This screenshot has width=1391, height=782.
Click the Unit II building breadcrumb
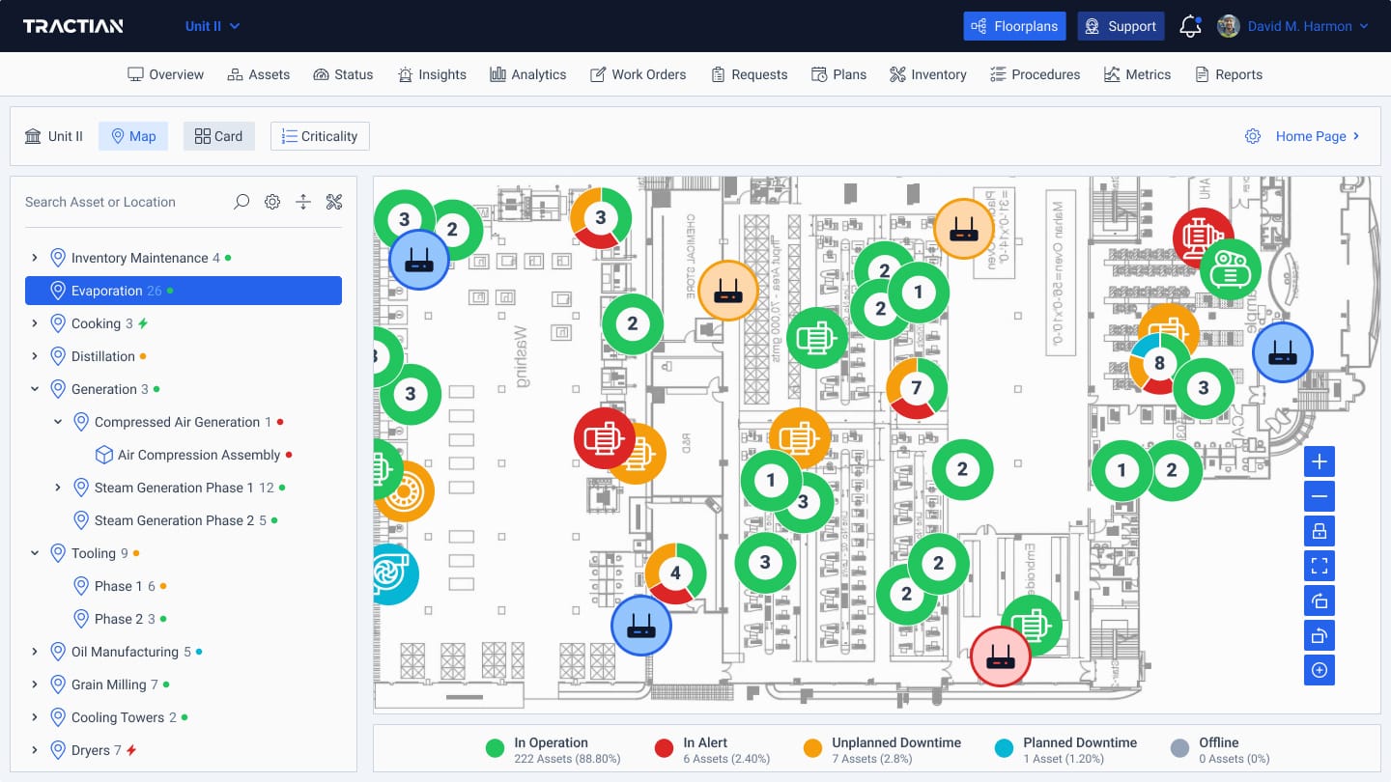(x=54, y=136)
